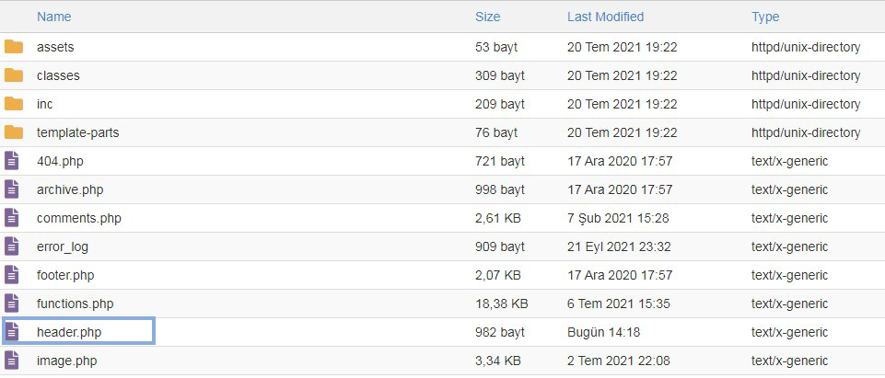Sort by Last Modified column header

606,17
